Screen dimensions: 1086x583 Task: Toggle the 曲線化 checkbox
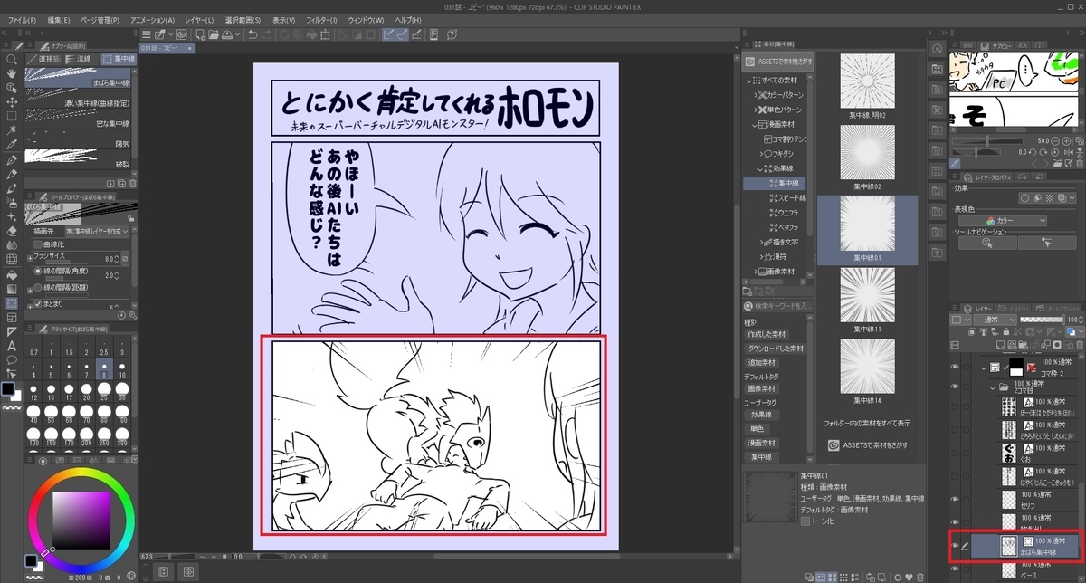pos(37,244)
